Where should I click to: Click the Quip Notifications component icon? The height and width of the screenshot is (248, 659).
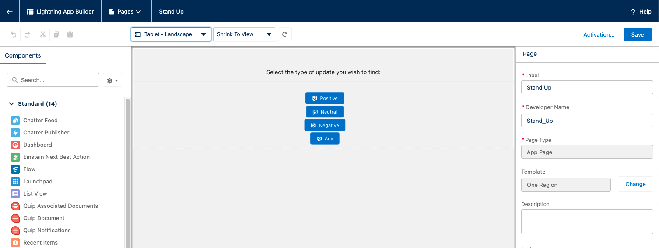(x=15, y=230)
